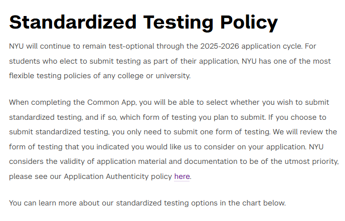Click the 'Standardized Testing Policy' heading
The height and width of the screenshot is (221, 345).
tap(143, 23)
